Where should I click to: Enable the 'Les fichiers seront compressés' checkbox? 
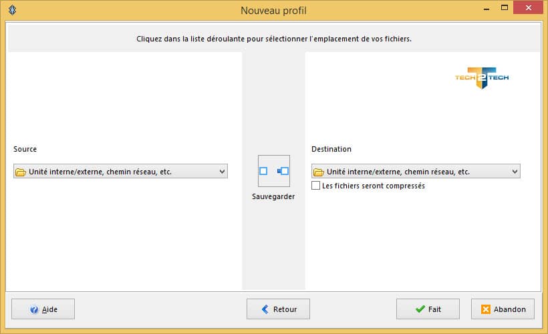(x=316, y=186)
